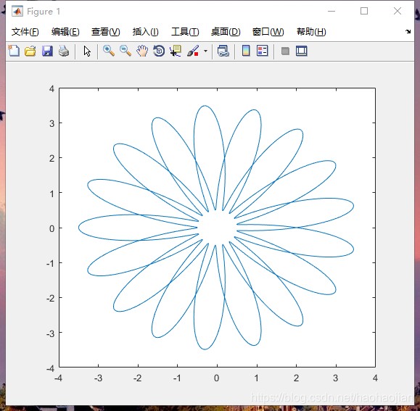
Task: Click the Link Plot toolbar button
Action: (223, 51)
